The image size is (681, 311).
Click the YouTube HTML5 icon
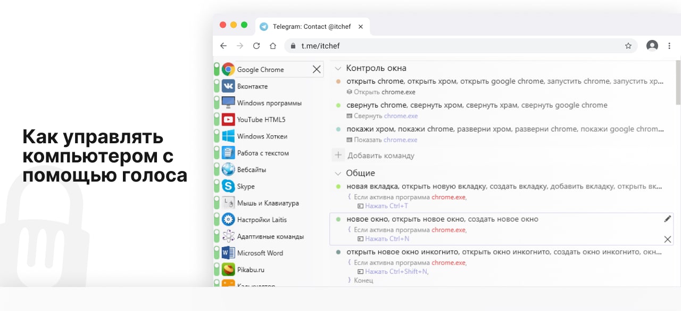point(228,119)
